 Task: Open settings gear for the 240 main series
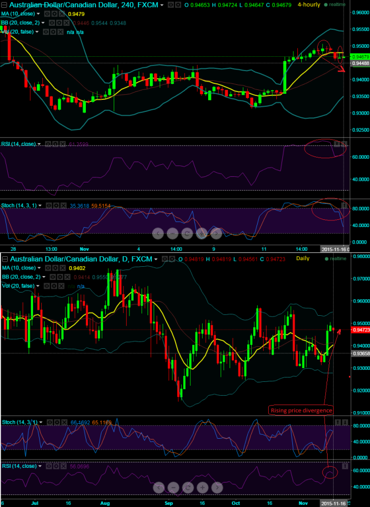coord(178,5)
